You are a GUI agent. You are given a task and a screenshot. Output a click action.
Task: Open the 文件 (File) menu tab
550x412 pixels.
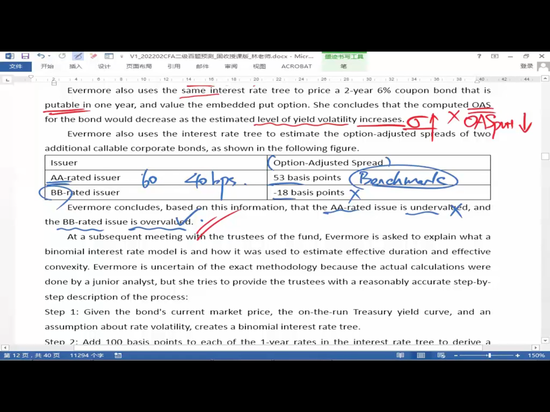pos(16,67)
